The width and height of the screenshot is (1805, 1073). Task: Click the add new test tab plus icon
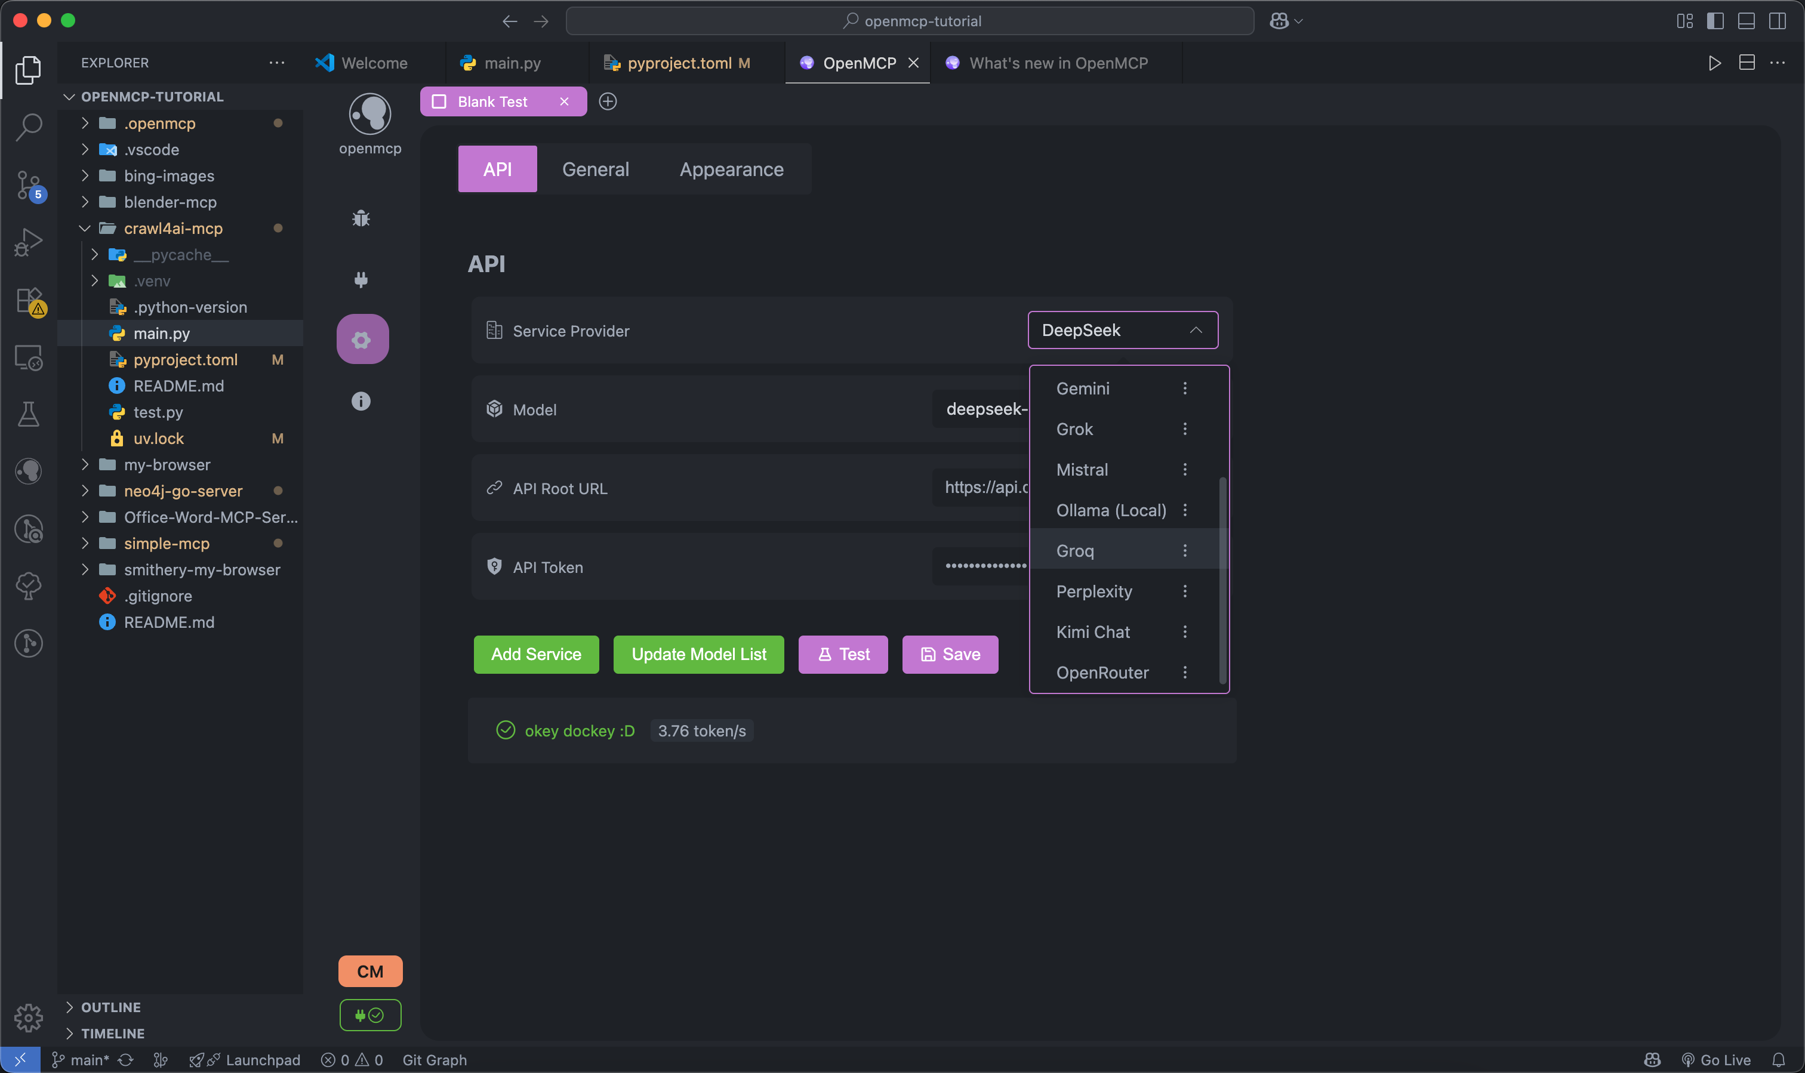click(x=608, y=101)
